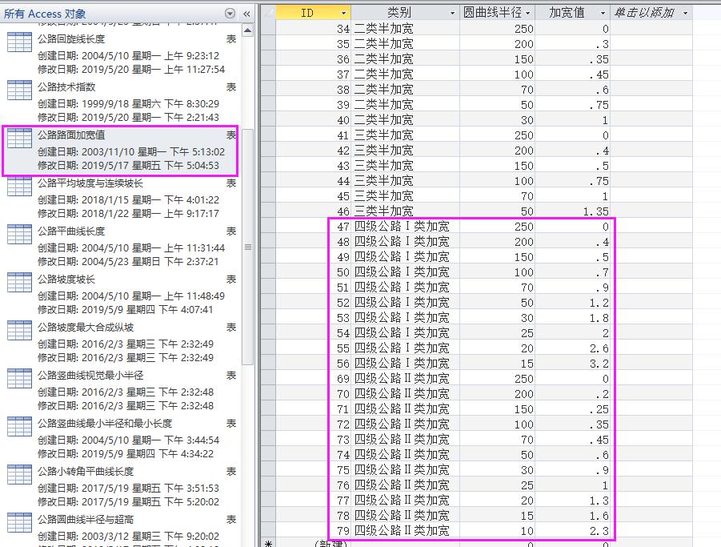Select the 公路平均坡度与连续坡长 table entry
The width and height of the screenshot is (721, 547).
pos(90,183)
